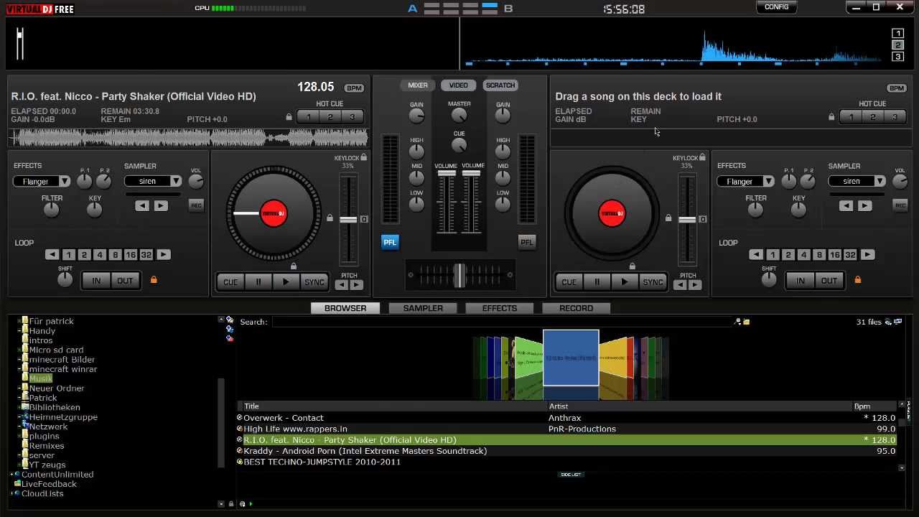Click the crossfader slider

coord(459,275)
